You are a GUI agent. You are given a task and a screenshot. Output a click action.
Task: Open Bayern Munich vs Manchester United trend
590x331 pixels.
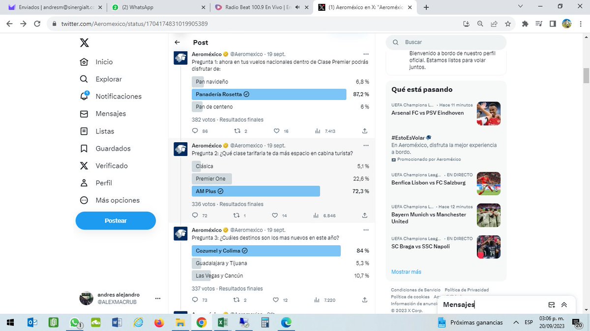pos(446,215)
